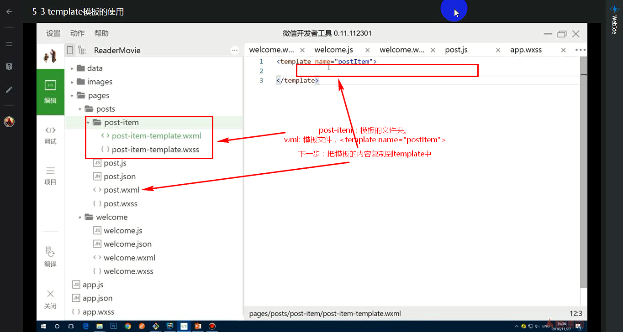Click the 12:3 cursor position indicator
Viewport: 623px width, 332px height.
point(576,314)
